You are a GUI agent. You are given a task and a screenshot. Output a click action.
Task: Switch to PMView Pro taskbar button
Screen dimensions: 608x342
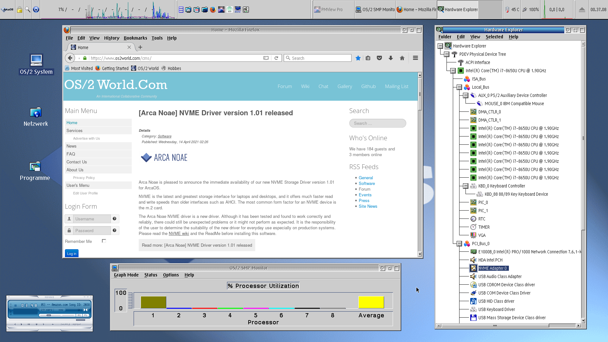click(333, 9)
